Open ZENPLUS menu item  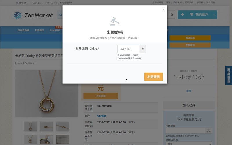(55, 30)
